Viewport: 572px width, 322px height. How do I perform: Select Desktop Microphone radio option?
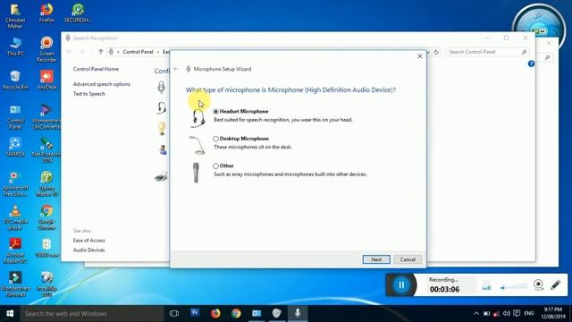[x=215, y=139]
